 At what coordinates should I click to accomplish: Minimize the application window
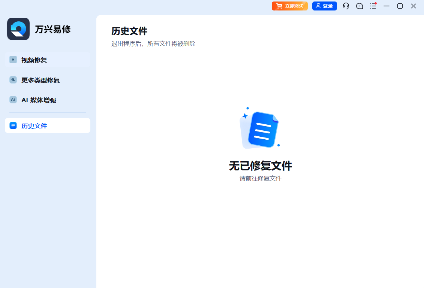[x=387, y=6]
